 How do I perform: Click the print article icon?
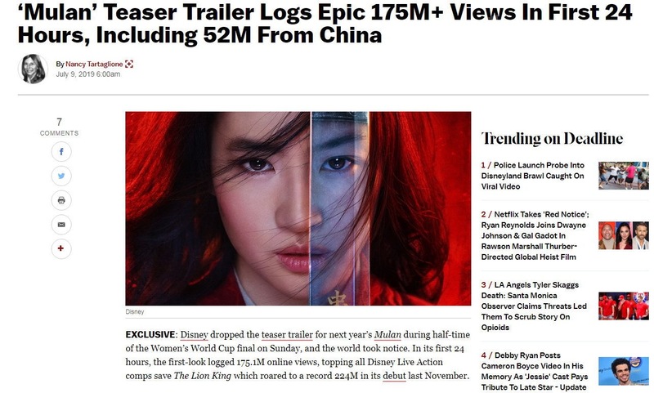[x=61, y=200]
